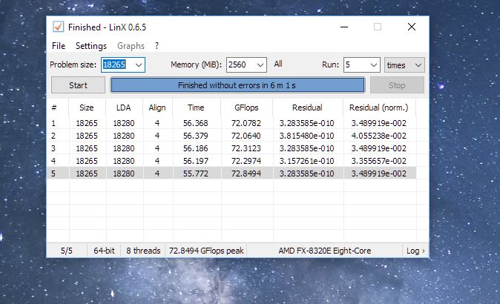Sort by the Residual column header
Image resolution: width=500 pixels, height=304 pixels.
(x=307, y=108)
